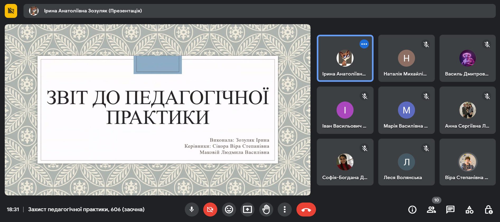The height and width of the screenshot is (222, 500).
Task: Click the Софія-Богдана Д... name label
Action: pyautogui.click(x=345, y=178)
